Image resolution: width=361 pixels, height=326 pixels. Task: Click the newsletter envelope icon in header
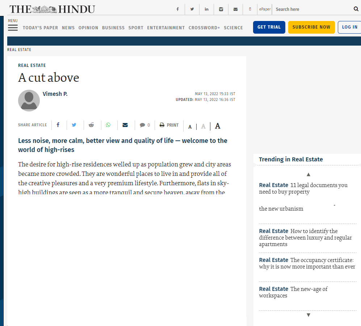coord(235,9)
